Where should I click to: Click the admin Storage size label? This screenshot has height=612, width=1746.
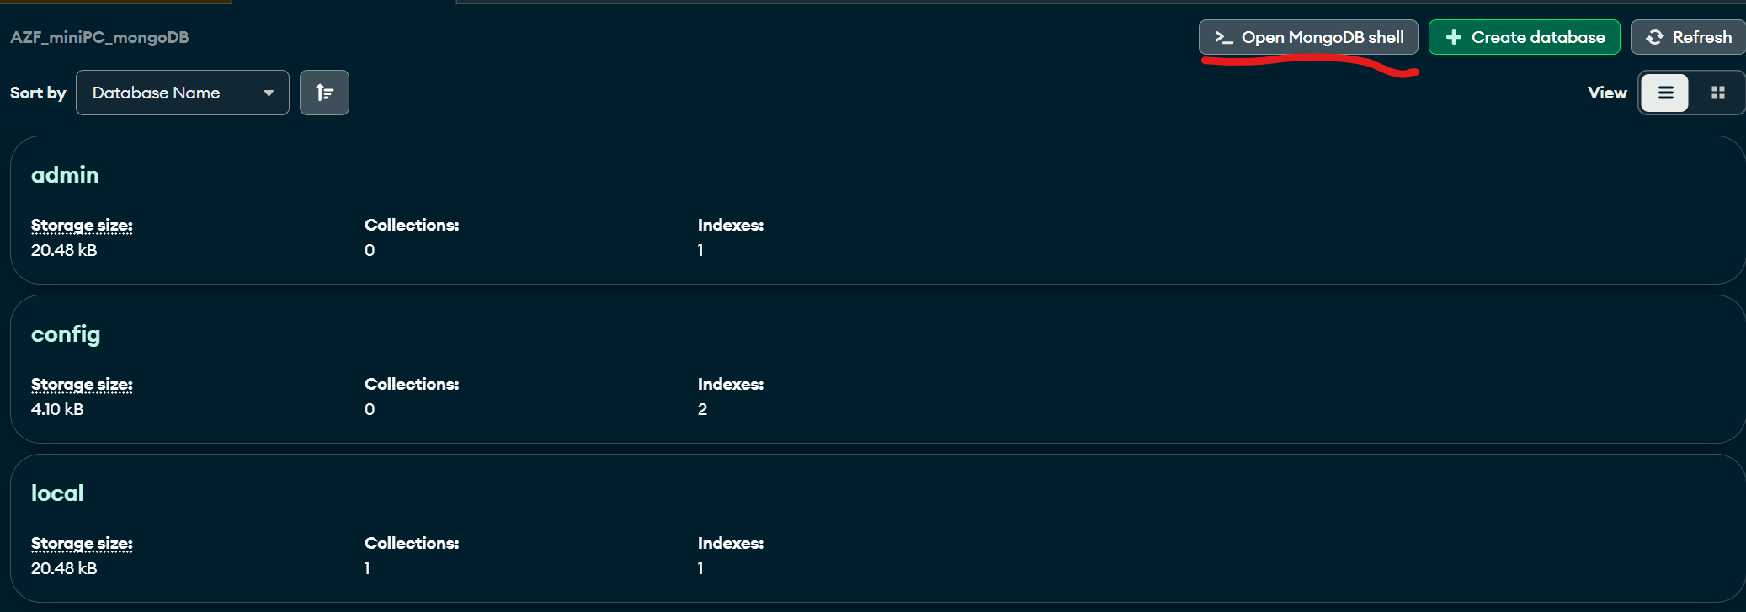pos(82,225)
